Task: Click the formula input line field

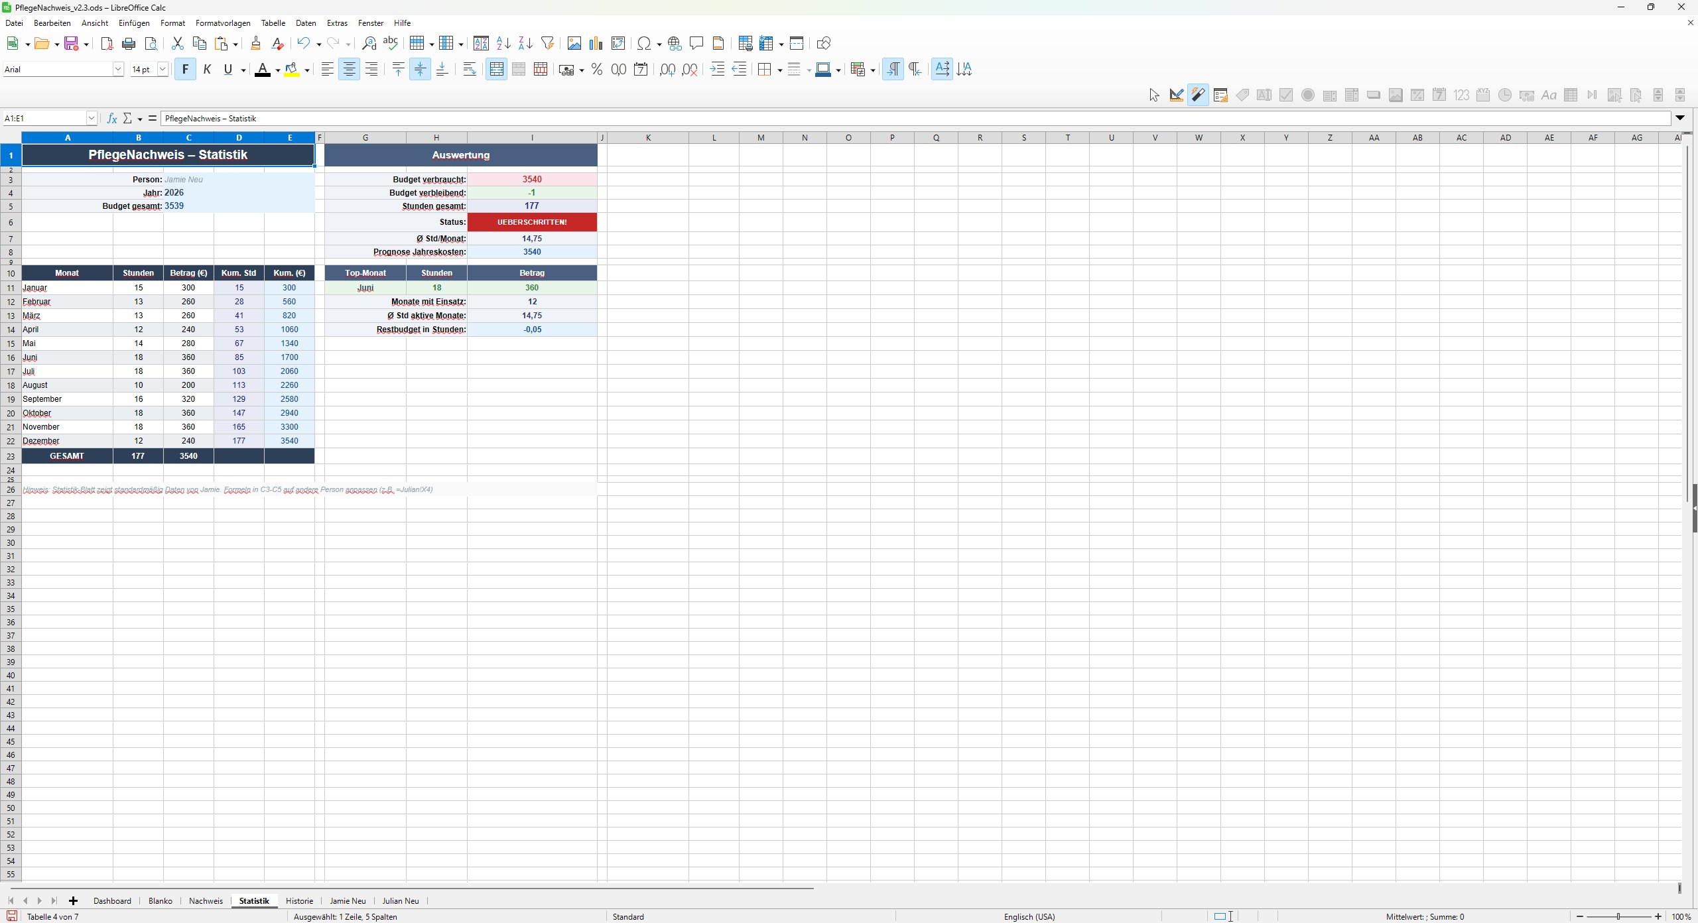Action: click(x=915, y=118)
